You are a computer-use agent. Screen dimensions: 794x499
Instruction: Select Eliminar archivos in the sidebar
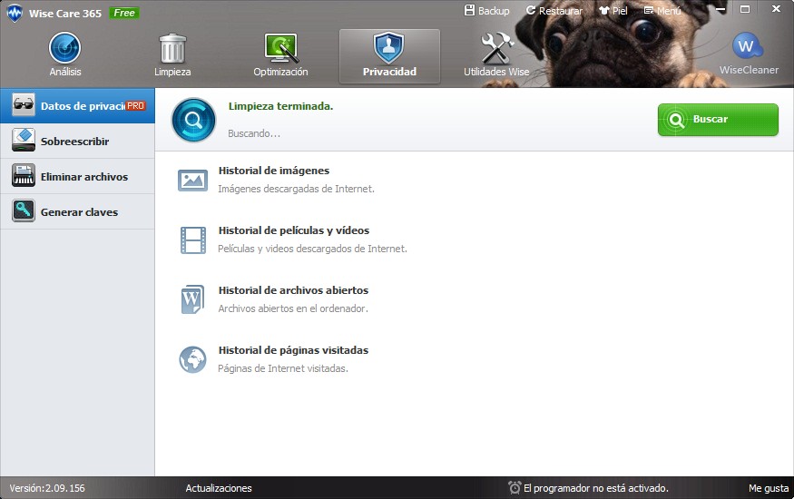pyautogui.click(x=77, y=177)
